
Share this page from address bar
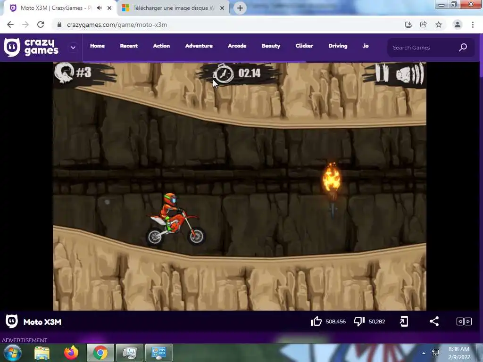[424, 25]
